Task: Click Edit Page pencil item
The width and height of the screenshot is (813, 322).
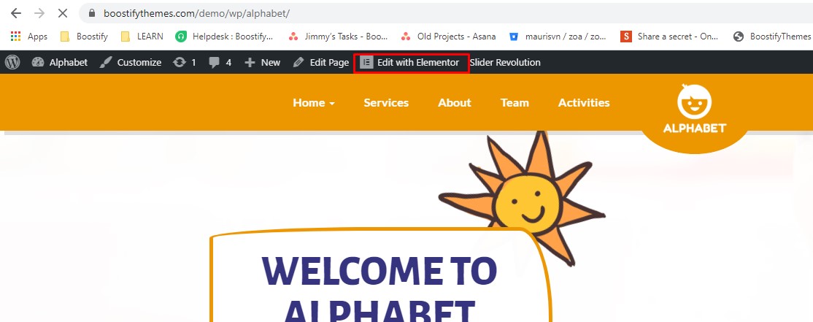Action: click(x=321, y=62)
